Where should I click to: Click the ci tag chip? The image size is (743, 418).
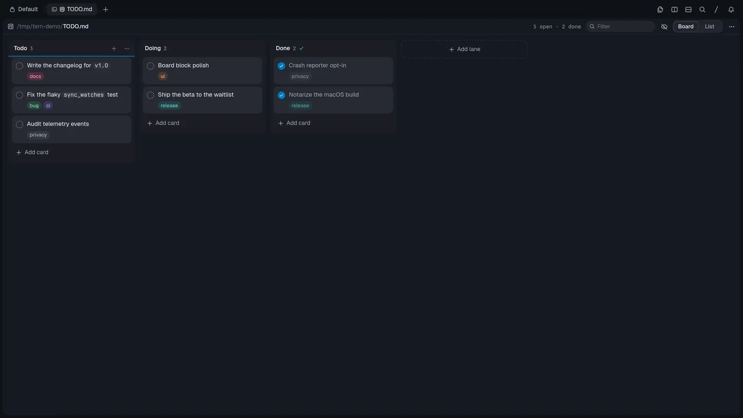(x=48, y=105)
